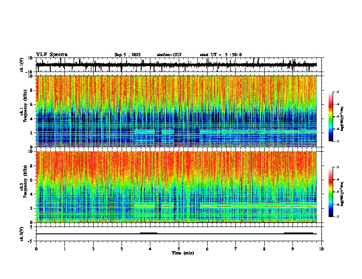Click the ch.2 "Frequency (kHz)" axis label

coord(25,181)
